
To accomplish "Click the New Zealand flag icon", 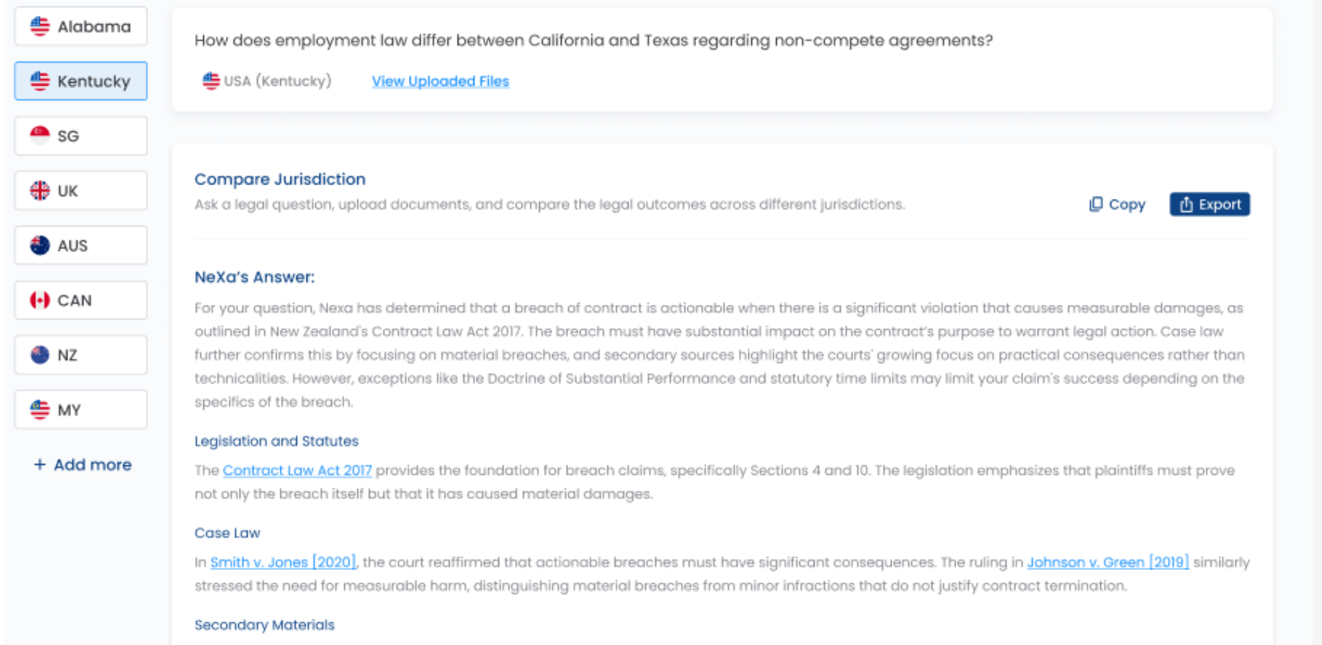I will pos(40,355).
